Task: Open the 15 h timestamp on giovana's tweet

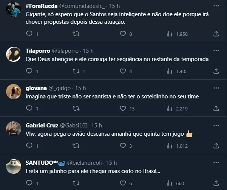Action: pos(80,88)
